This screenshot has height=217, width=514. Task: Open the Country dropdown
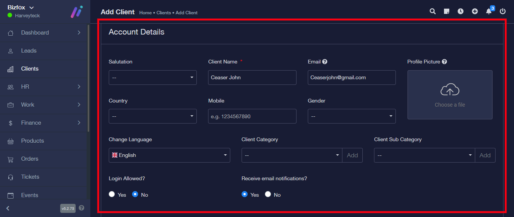[152, 116]
